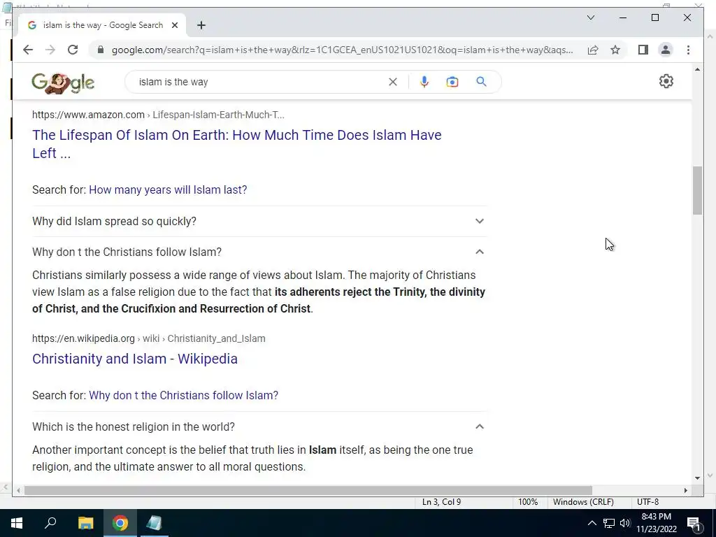This screenshot has width=716, height=537.
Task: Reload the Google search page
Action: coord(73,50)
